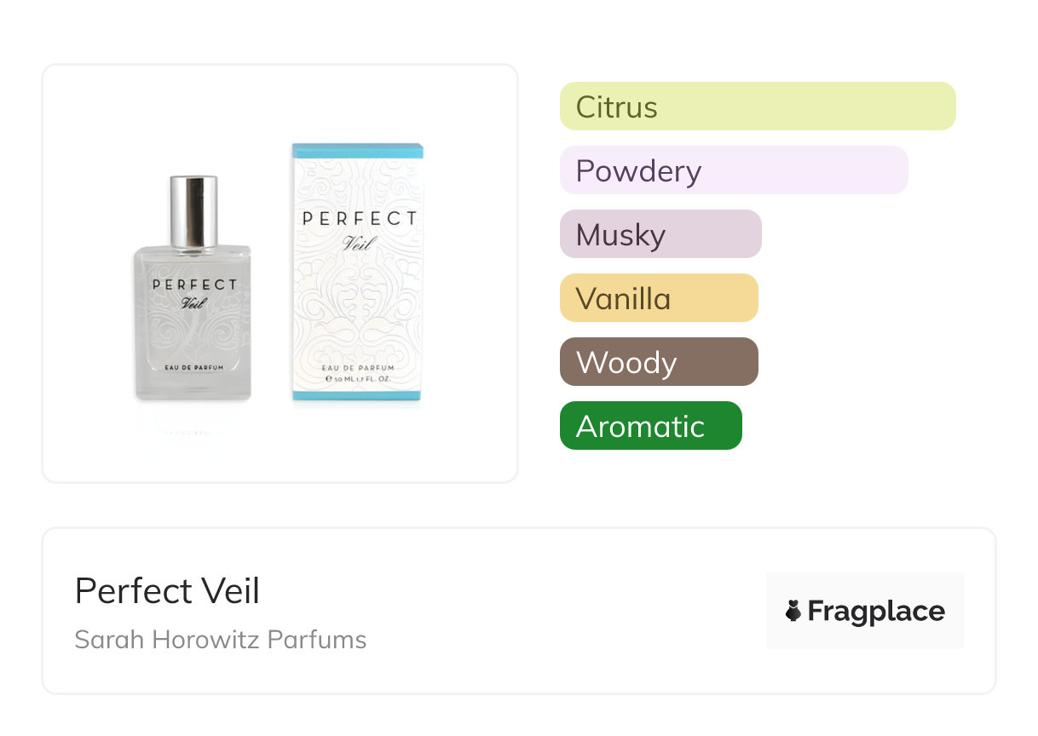Click the Musky accord bar

click(660, 234)
